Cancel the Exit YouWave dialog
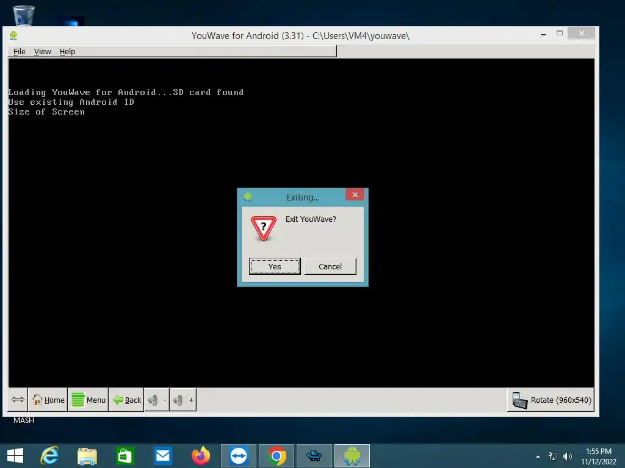625x468 pixels. (x=330, y=266)
